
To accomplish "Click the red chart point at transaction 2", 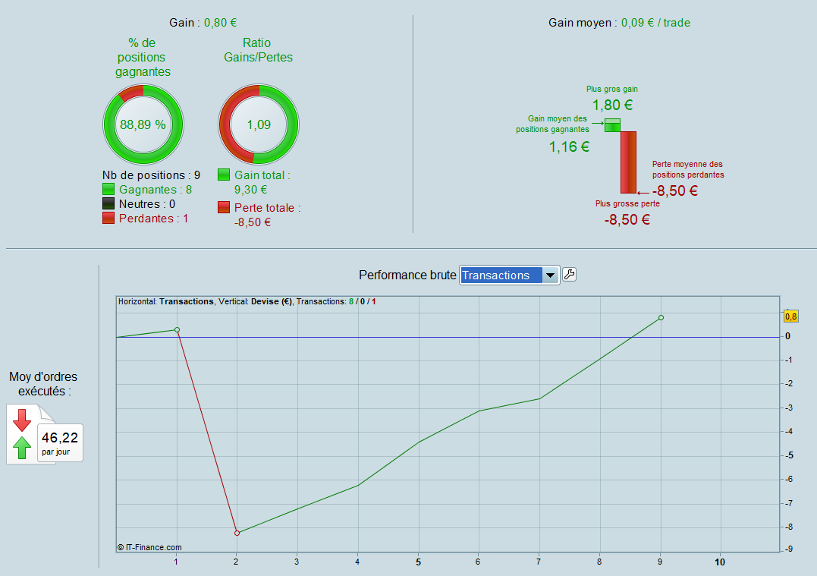I will (237, 533).
